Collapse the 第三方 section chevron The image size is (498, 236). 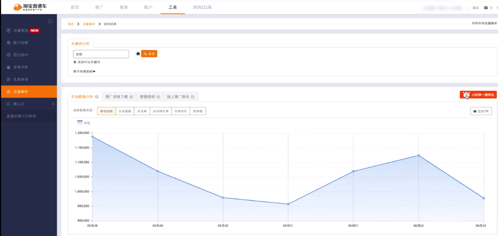click(53, 104)
